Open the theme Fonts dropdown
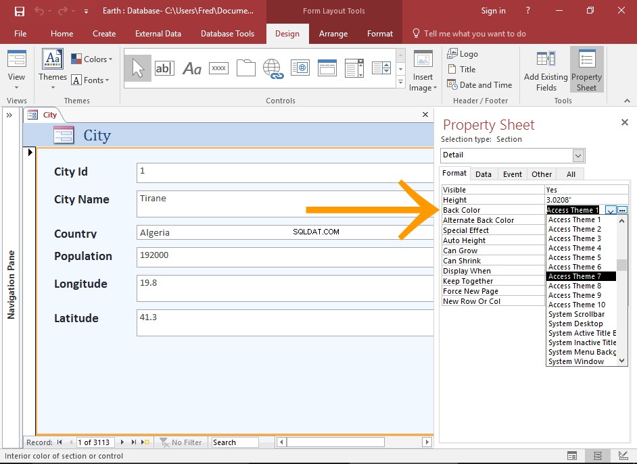 pyautogui.click(x=90, y=80)
